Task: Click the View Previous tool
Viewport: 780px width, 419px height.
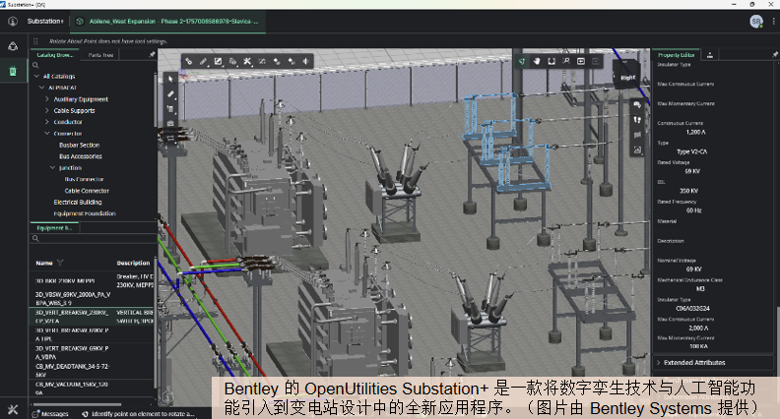Action: click(580, 61)
